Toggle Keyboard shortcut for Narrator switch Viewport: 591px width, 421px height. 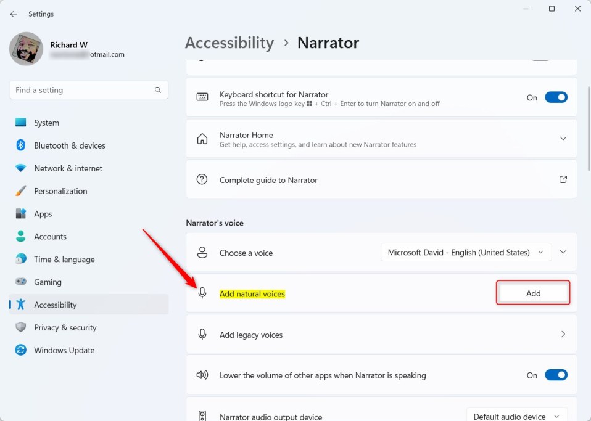(x=556, y=97)
